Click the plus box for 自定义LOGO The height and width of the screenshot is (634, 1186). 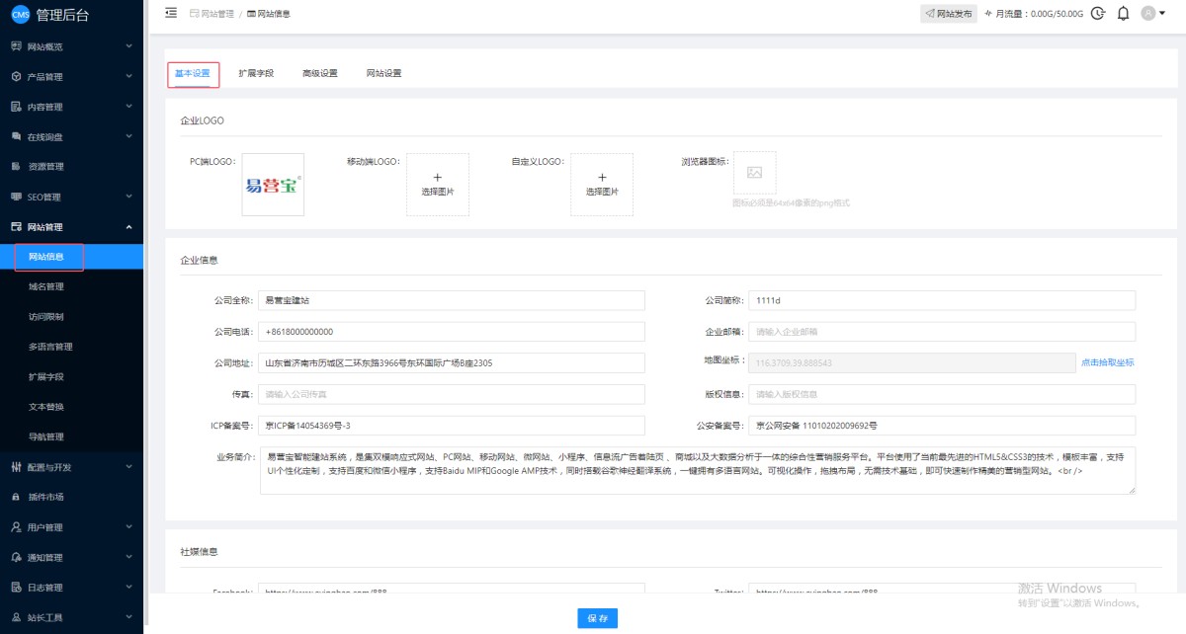click(602, 184)
